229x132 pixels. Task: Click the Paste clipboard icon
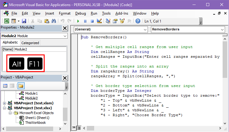(x=46, y=21)
